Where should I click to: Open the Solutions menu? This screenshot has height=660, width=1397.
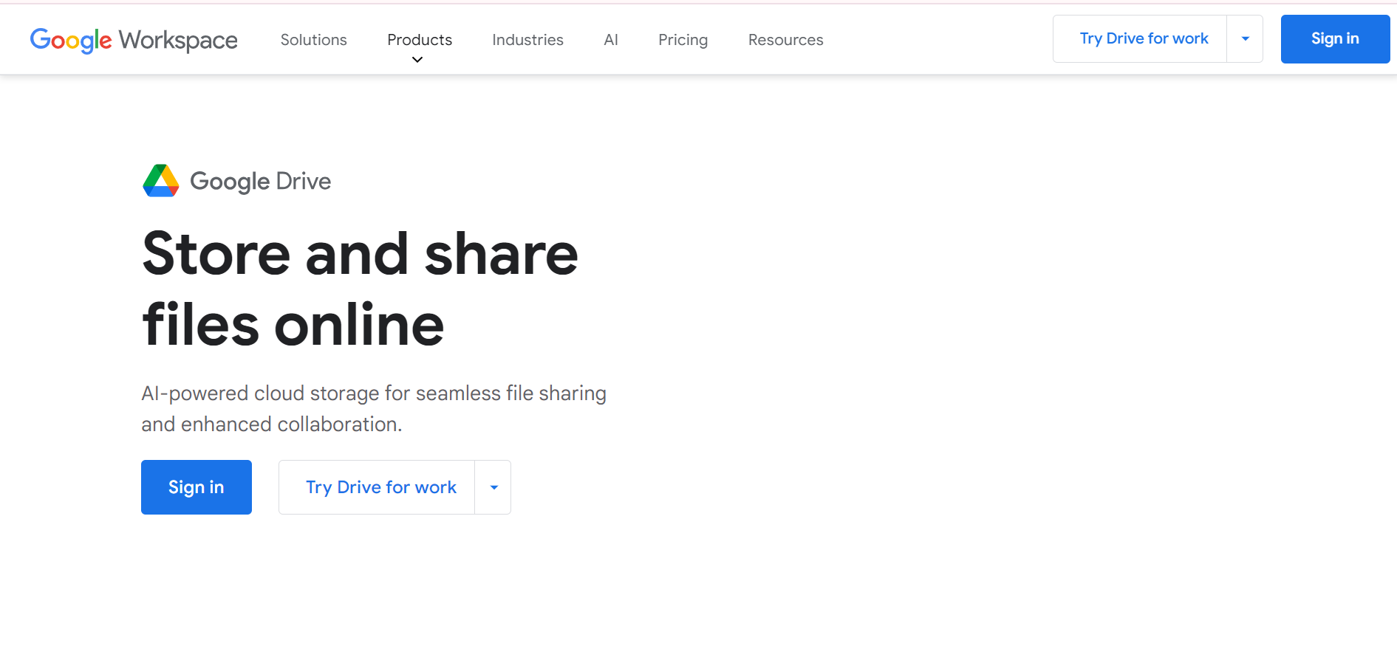point(313,40)
